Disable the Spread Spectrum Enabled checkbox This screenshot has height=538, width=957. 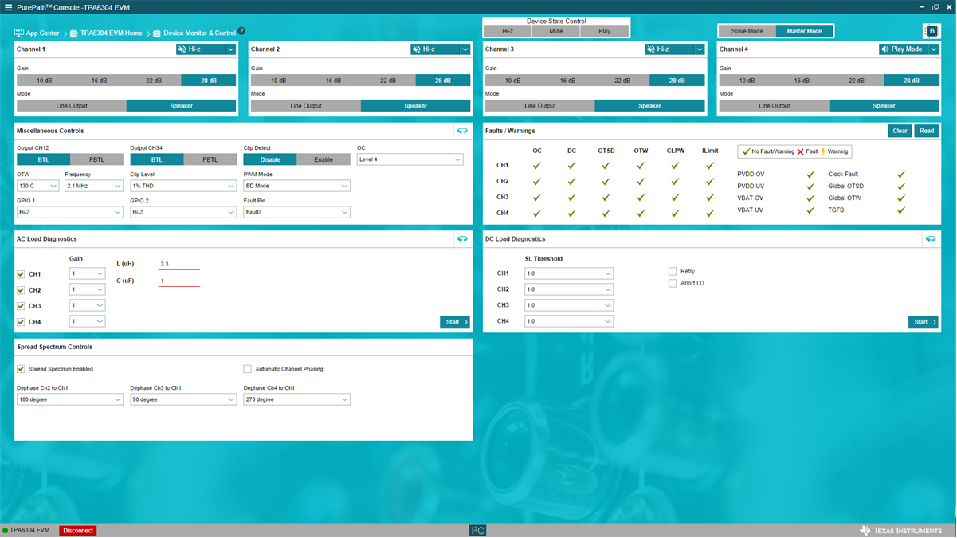[21, 369]
